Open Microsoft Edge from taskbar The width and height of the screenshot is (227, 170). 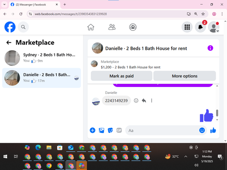(x=38, y=147)
